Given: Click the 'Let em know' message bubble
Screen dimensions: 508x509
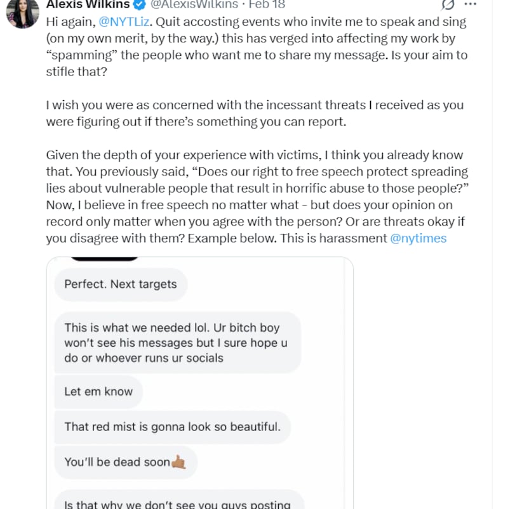Looking at the screenshot, I should tap(98, 392).
